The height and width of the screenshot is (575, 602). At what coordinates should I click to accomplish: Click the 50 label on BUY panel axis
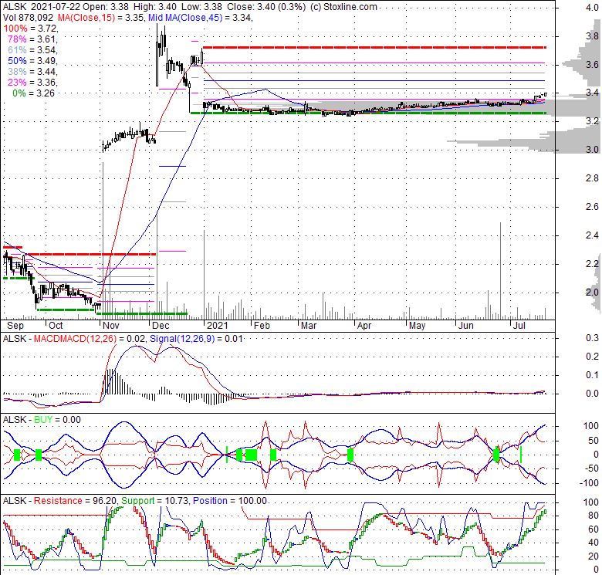point(594,440)
